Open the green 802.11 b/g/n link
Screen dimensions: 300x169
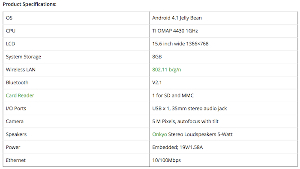pos(166,70)
